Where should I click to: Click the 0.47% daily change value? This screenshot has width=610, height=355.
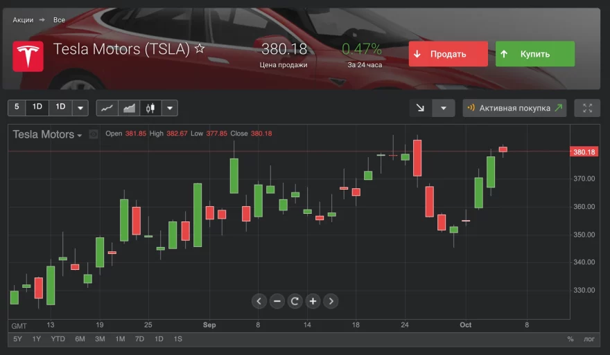point(362,49)
